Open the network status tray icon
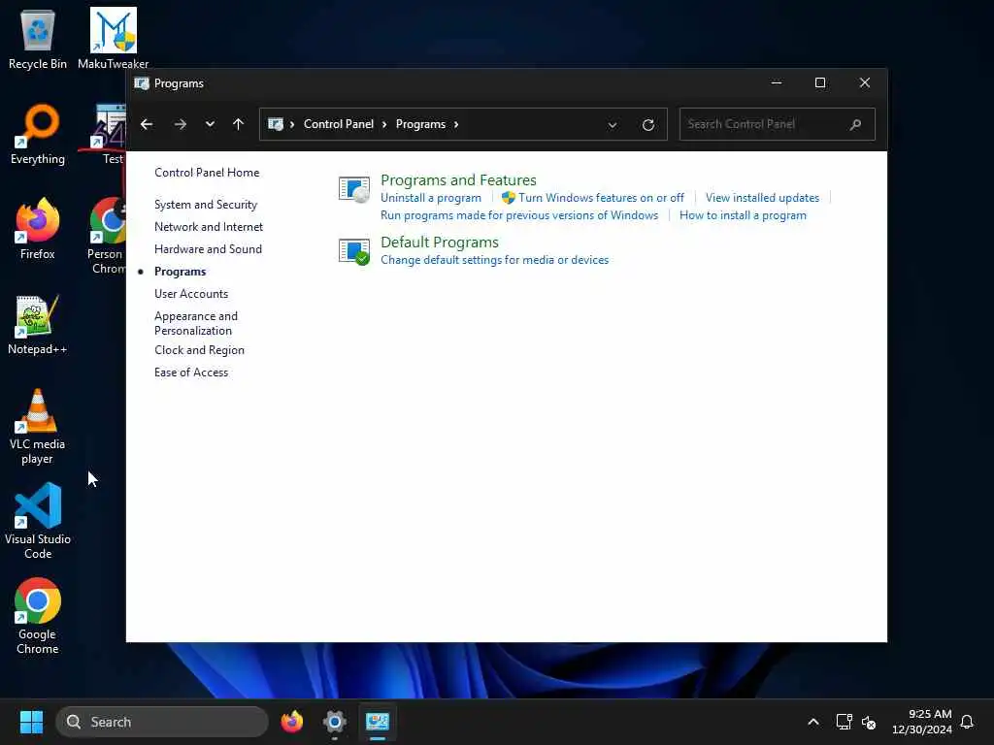 844,722
